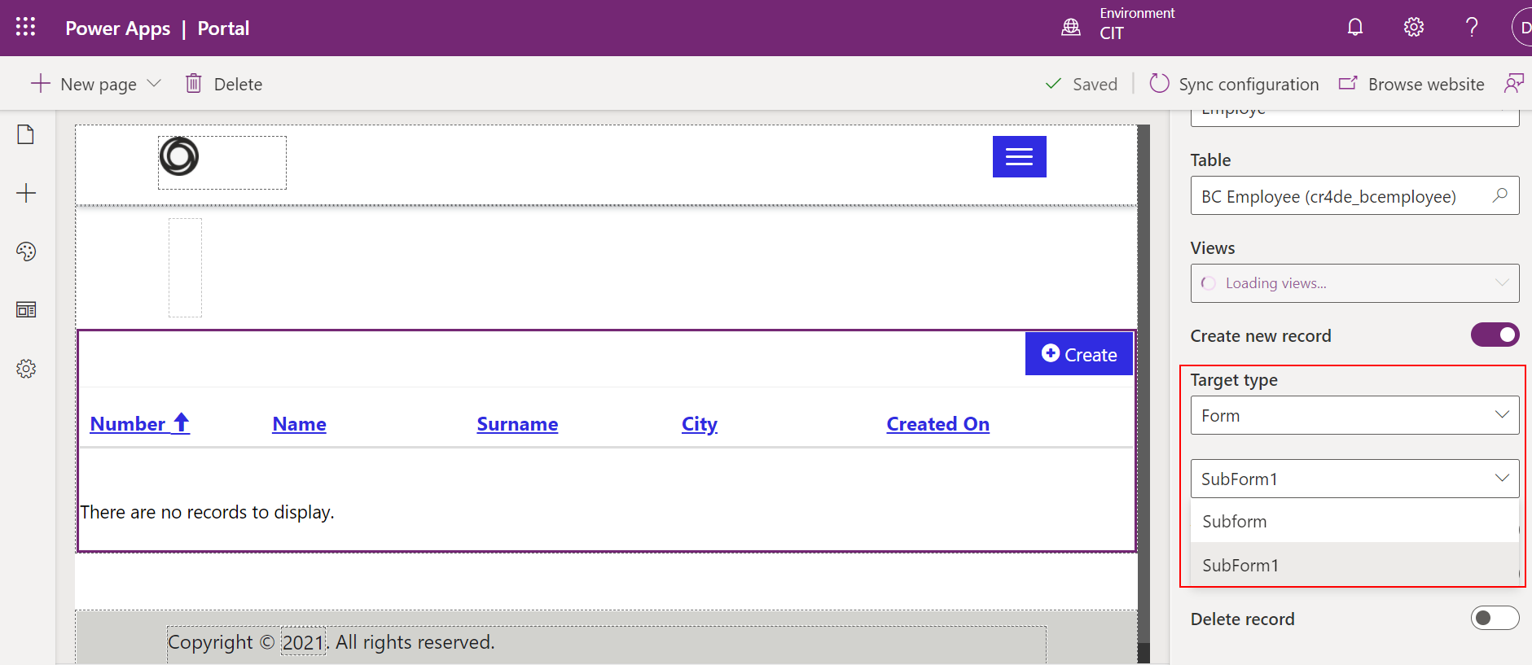Viewport: 1532px width, 665px height.
Task: Click the search icon in Table field
Action: 1499,195
